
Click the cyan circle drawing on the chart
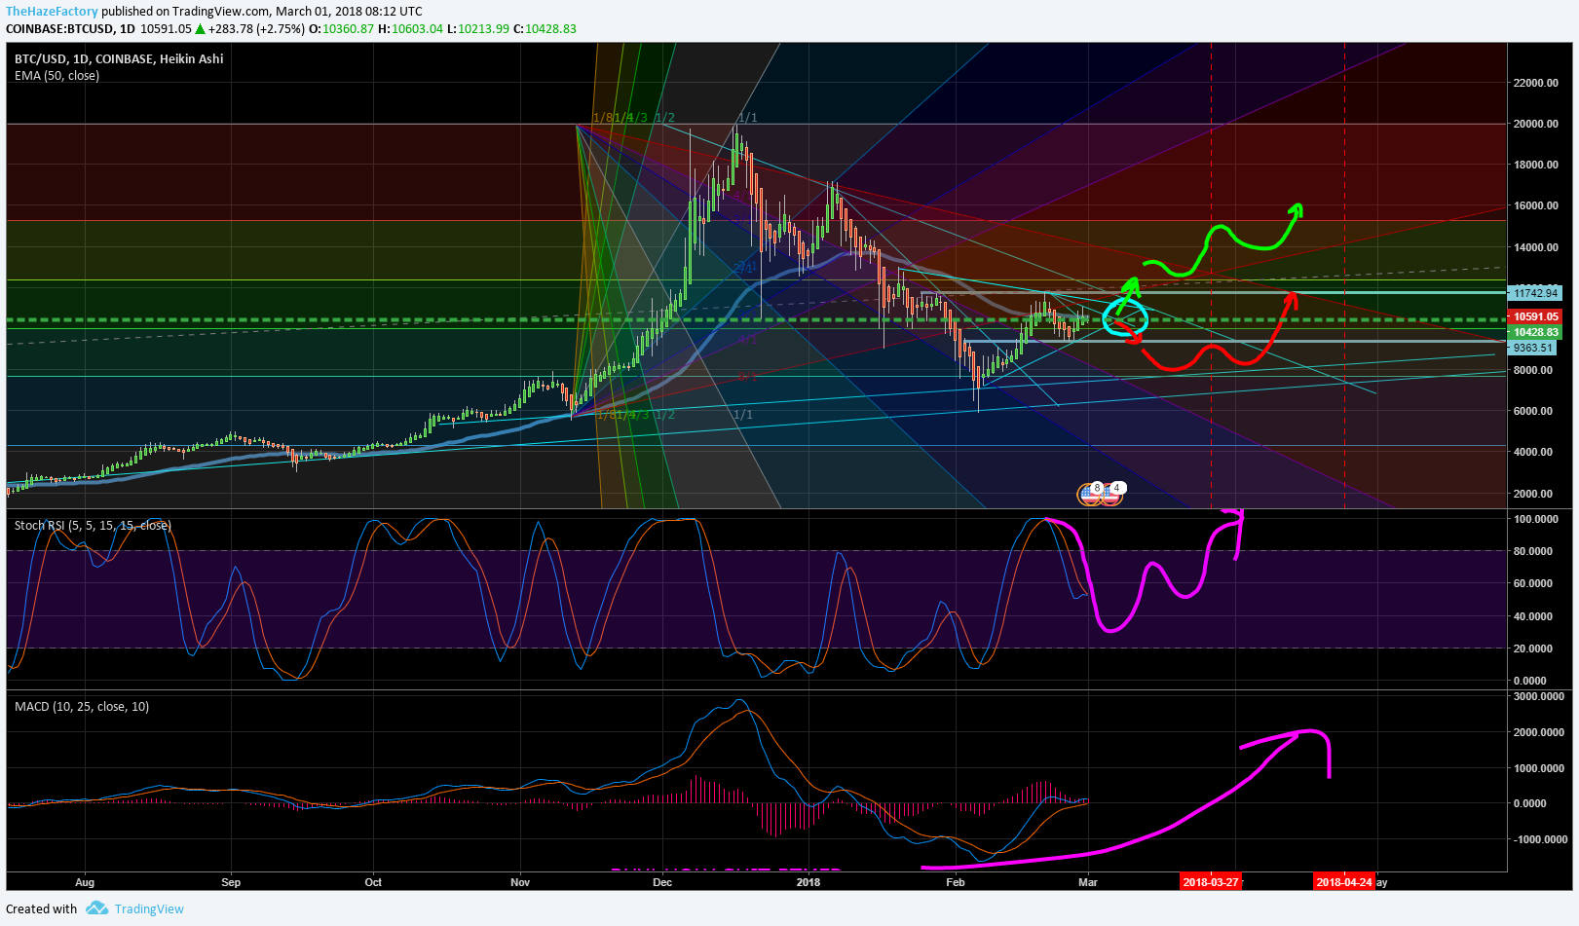tap(1126, 317)
